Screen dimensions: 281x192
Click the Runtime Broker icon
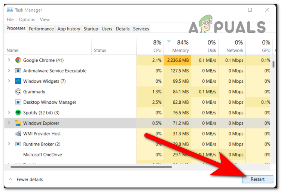[18, 144]
